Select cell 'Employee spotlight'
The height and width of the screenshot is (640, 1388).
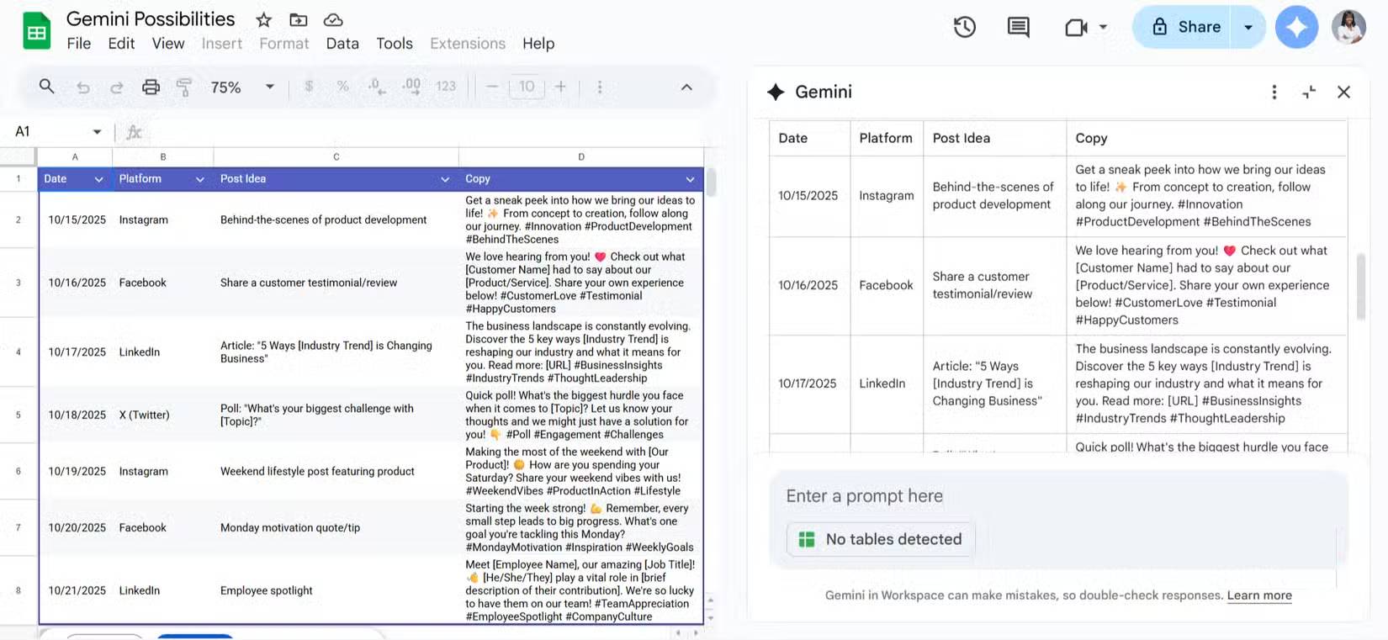point(336,590)
